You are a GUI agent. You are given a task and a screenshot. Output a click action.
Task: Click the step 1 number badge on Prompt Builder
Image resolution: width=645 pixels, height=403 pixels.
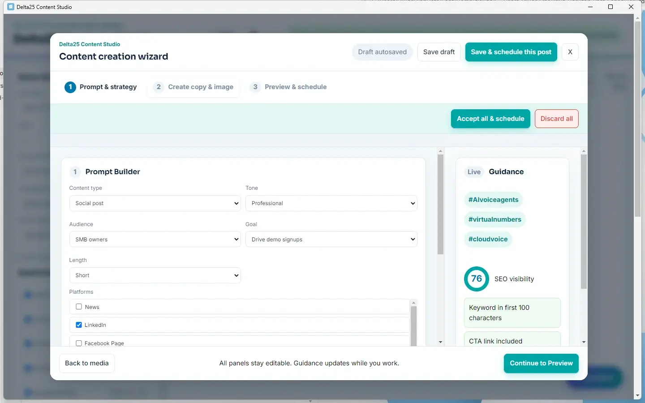tap(75, 172)
